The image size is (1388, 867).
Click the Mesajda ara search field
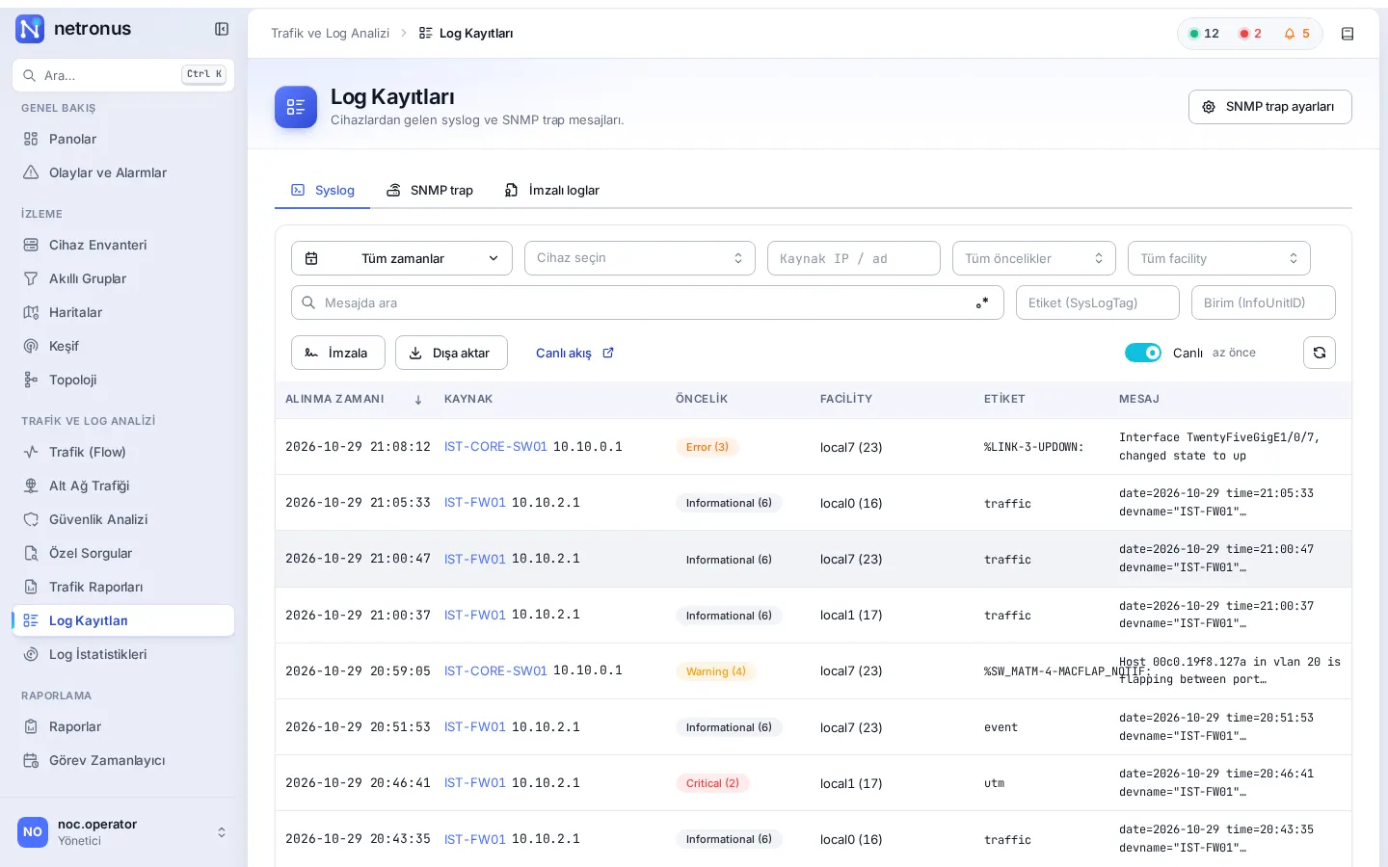click(x=648, y=302)
